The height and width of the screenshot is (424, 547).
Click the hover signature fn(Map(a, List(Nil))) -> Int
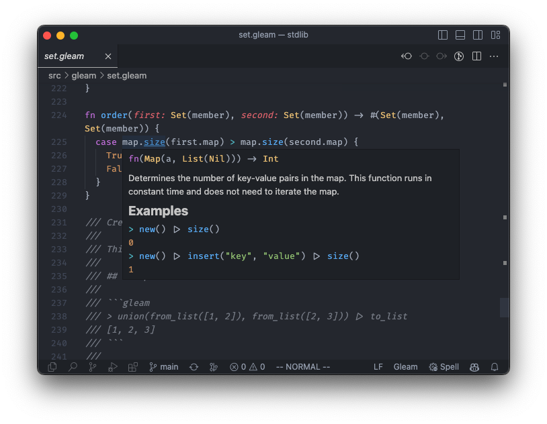pyautogui.click(x=204, y=159)
